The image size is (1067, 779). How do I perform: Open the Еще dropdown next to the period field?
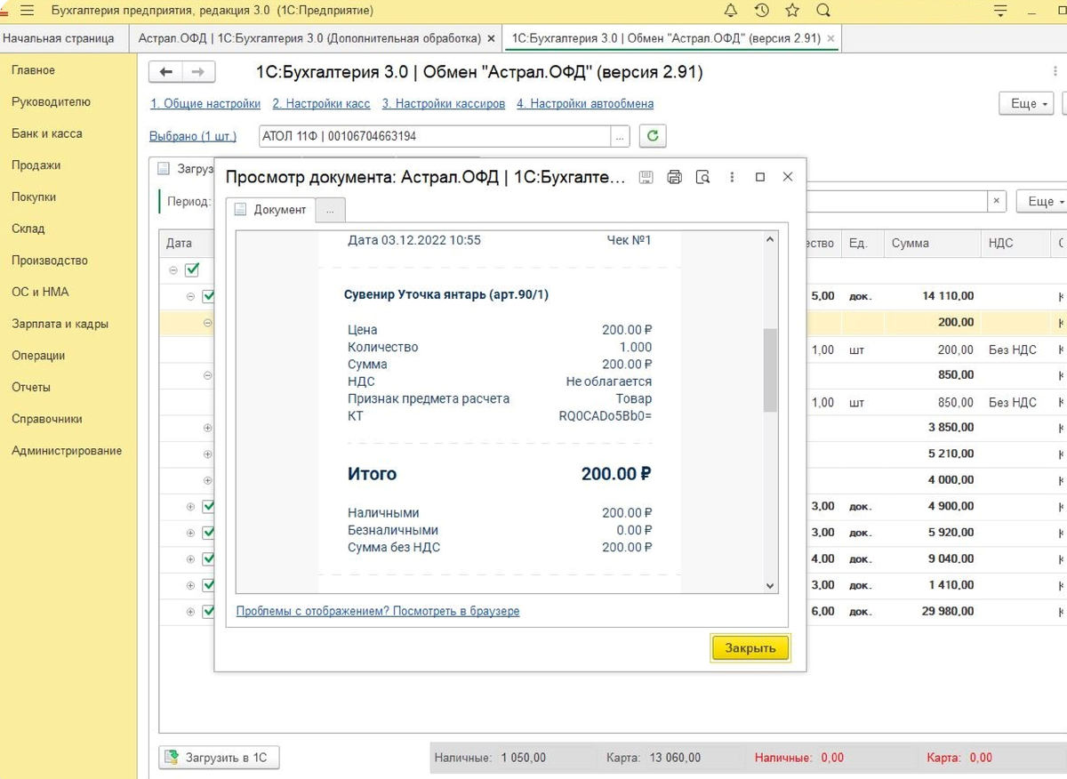pyautogui.click(x=1041, y=202)
